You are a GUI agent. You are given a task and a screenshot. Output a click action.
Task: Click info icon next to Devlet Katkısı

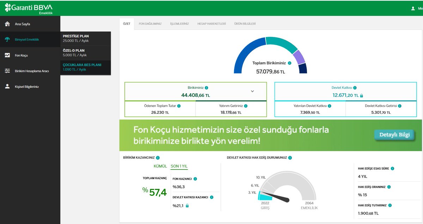pyautogui.click(x=355, y=87)
